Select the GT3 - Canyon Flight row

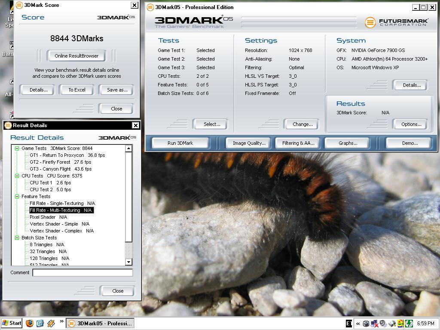point(61,169)
